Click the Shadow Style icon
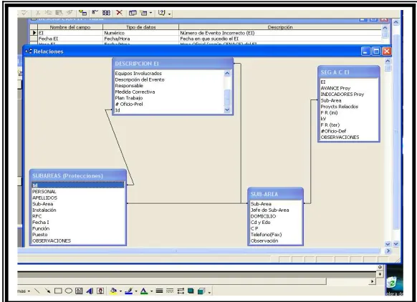The height and width of the screenshot is (302, 417). (x=191, y=291)
